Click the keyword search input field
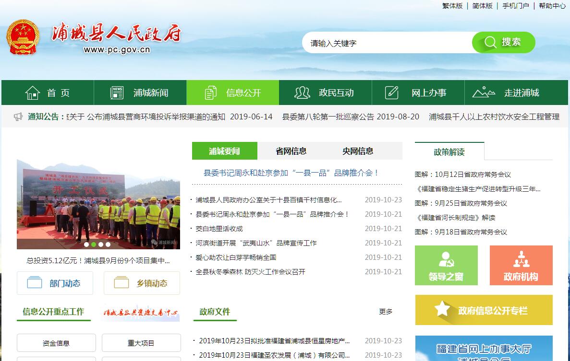This screenshot has width=570, height=361. pos(387,43)
